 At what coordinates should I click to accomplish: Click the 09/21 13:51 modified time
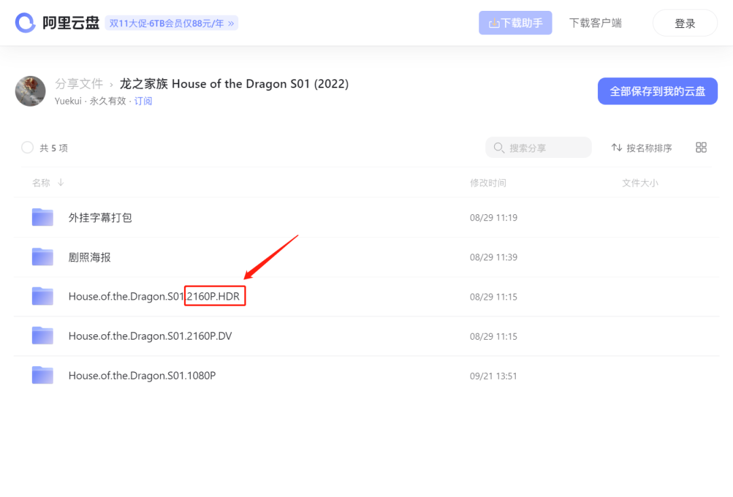[x=493, y=376]
